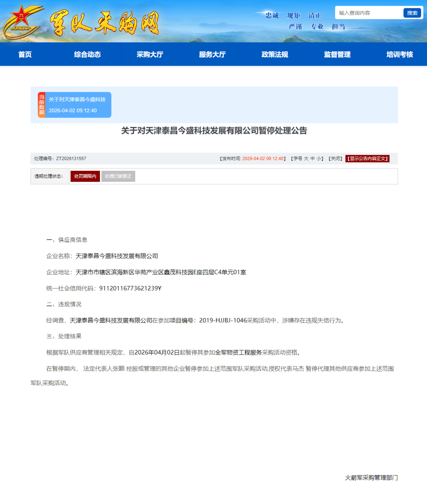The height and width of the screenshot is (484, 427).
Task: Click the 三、处理结果 section heading
Action: pyautogui.click(x=64, y=336)
